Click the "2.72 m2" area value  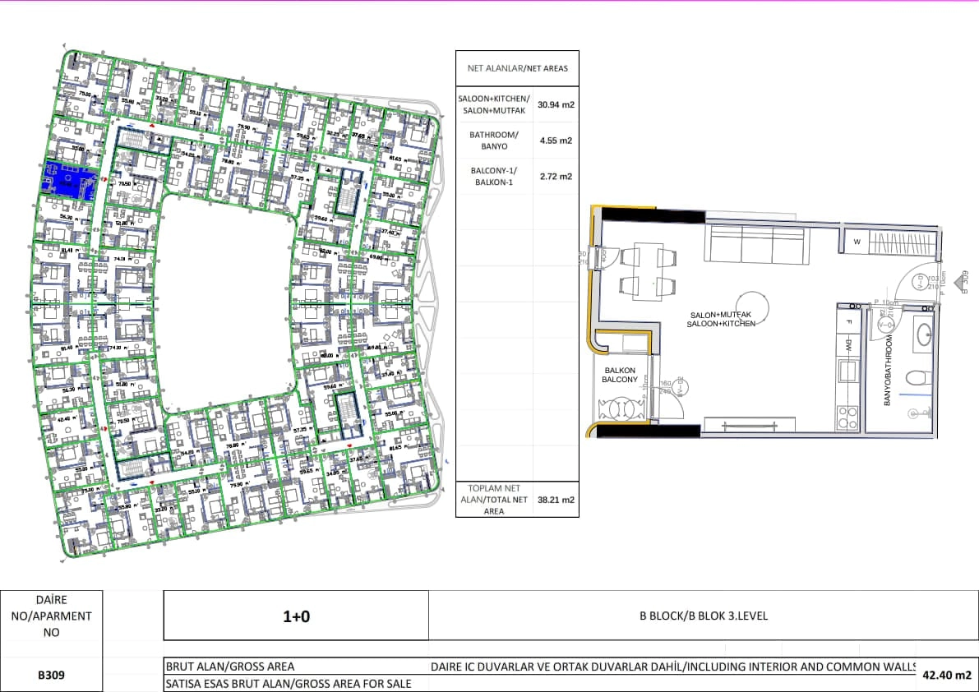[x=556, y=177]
